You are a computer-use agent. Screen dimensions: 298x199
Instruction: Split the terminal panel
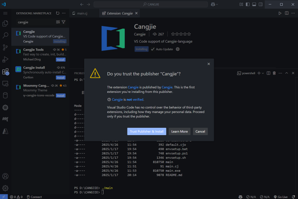[268, 73]
